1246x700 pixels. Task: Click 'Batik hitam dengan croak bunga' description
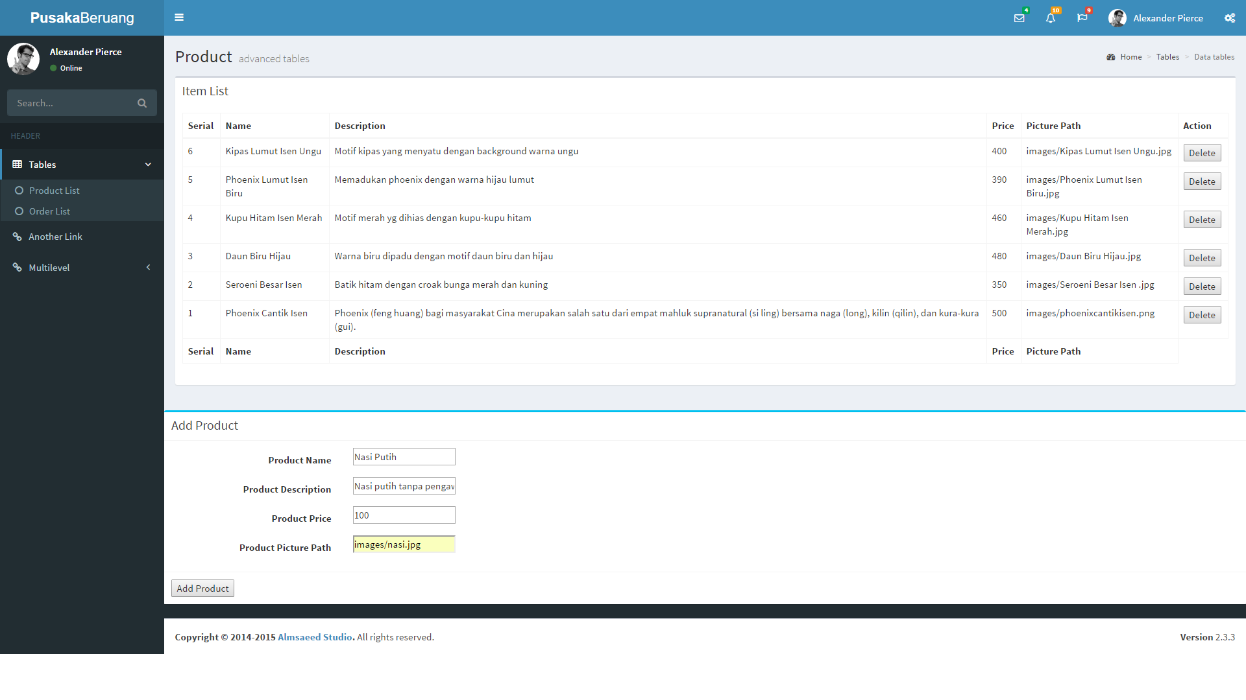pyautogui.click(x=441, y=285)
